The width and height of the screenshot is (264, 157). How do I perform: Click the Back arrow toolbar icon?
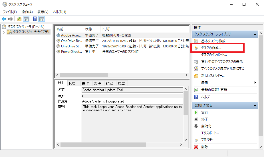[x=4, y=19]
